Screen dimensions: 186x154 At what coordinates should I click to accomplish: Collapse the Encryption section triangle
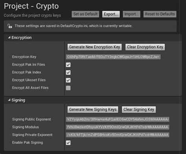pos(9,37)
